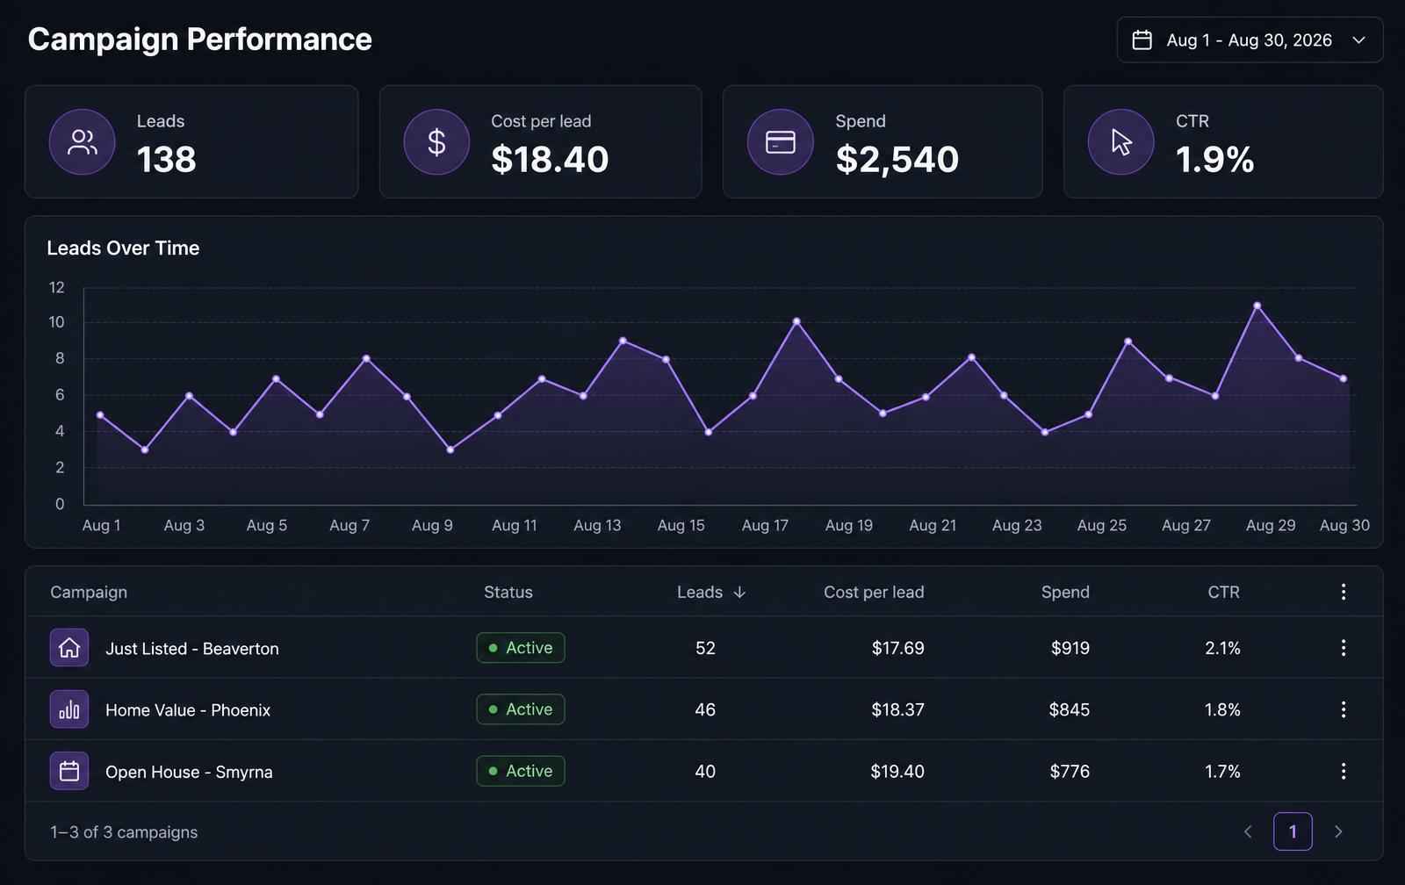Click Status column header
This screenshot has height=885, width=1405.
click(508, 592)
